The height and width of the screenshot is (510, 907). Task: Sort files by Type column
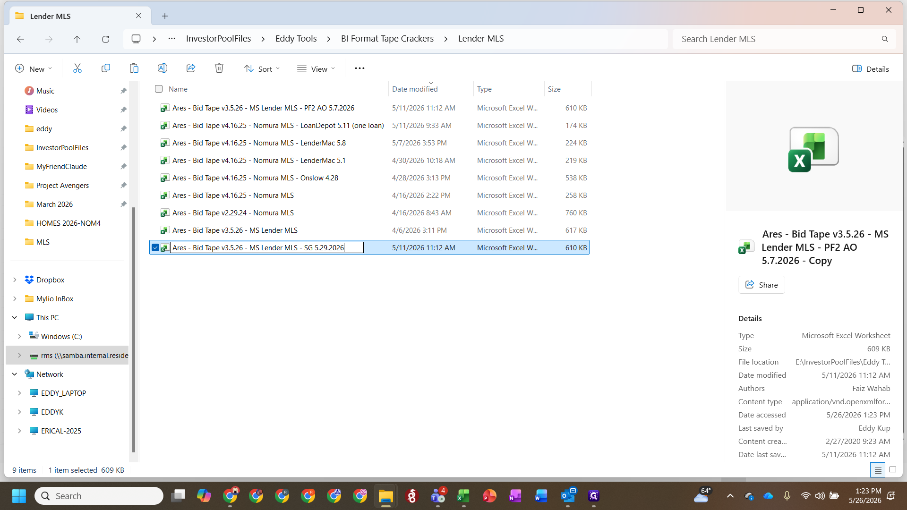[484, 89]
